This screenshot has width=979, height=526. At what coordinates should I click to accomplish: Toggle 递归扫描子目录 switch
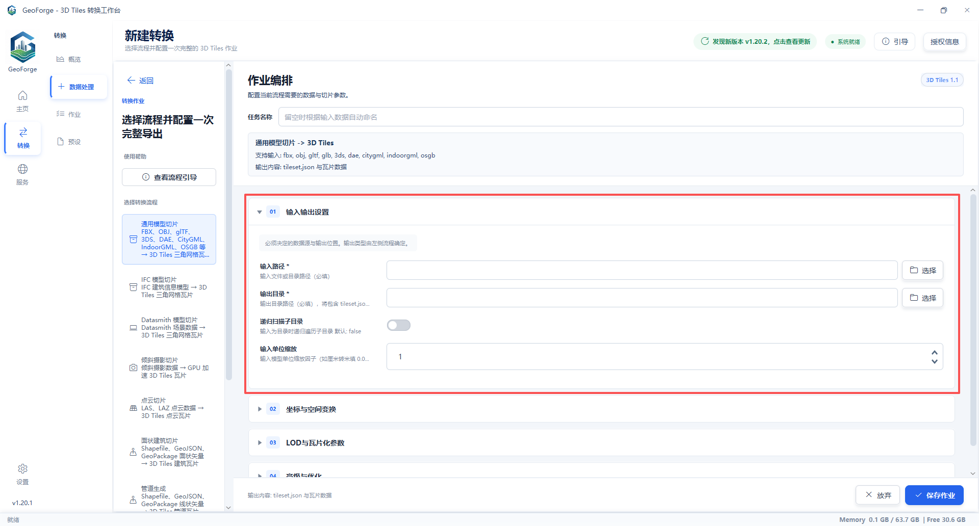pyautogui.click(x=398, y=325)
